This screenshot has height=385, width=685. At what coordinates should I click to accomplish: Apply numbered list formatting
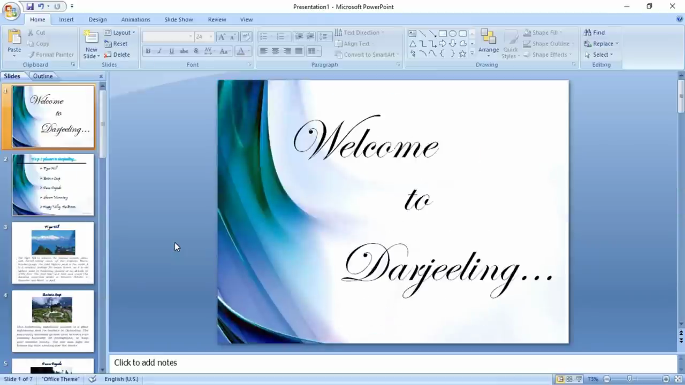pos(280,36)
